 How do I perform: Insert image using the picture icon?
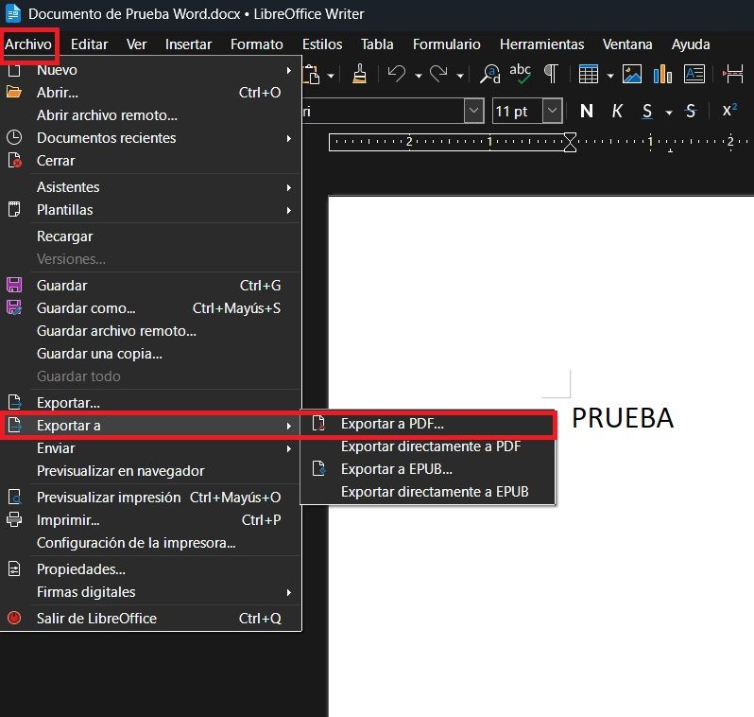632,74
